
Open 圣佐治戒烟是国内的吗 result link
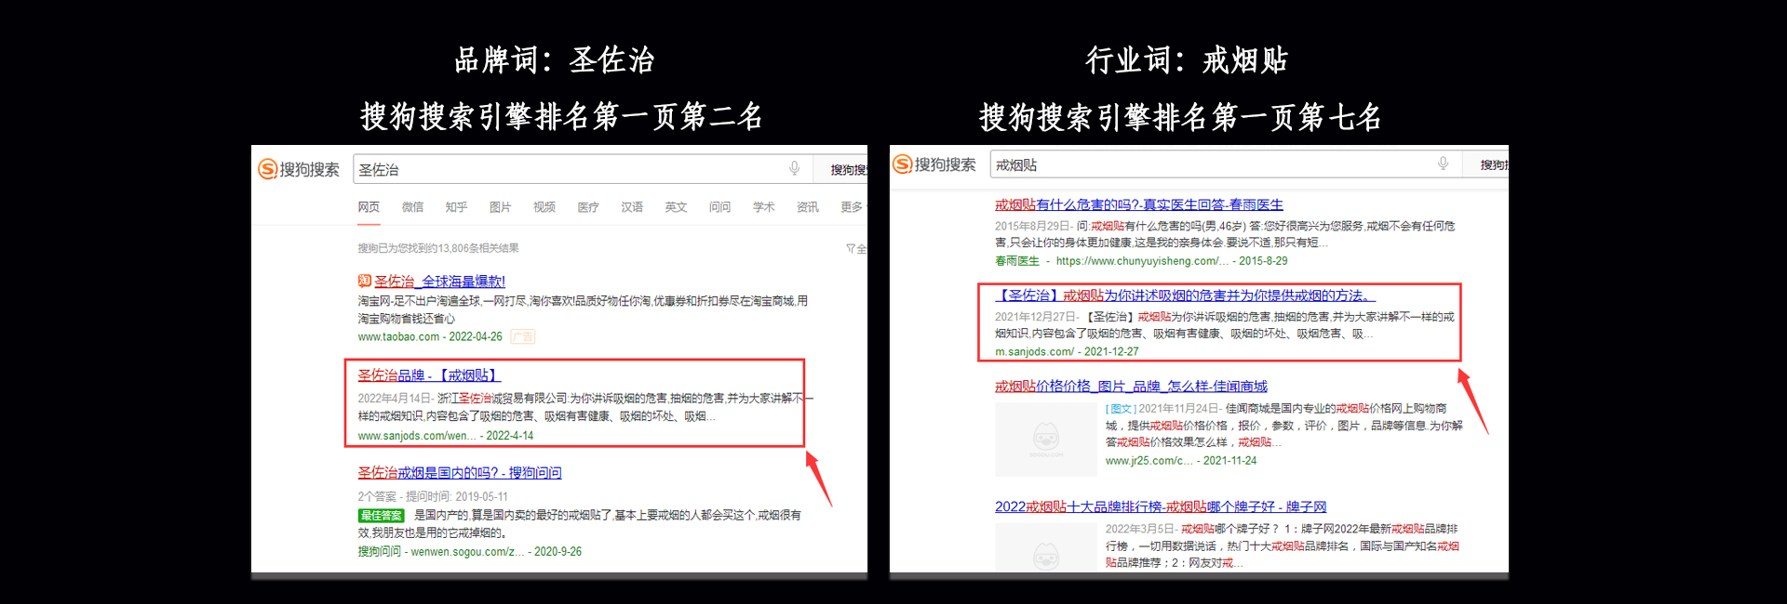[460, 473]
